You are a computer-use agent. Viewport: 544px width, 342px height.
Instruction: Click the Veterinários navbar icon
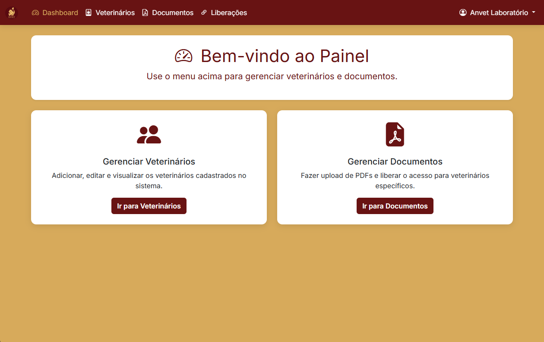click(x=88, y=12)
